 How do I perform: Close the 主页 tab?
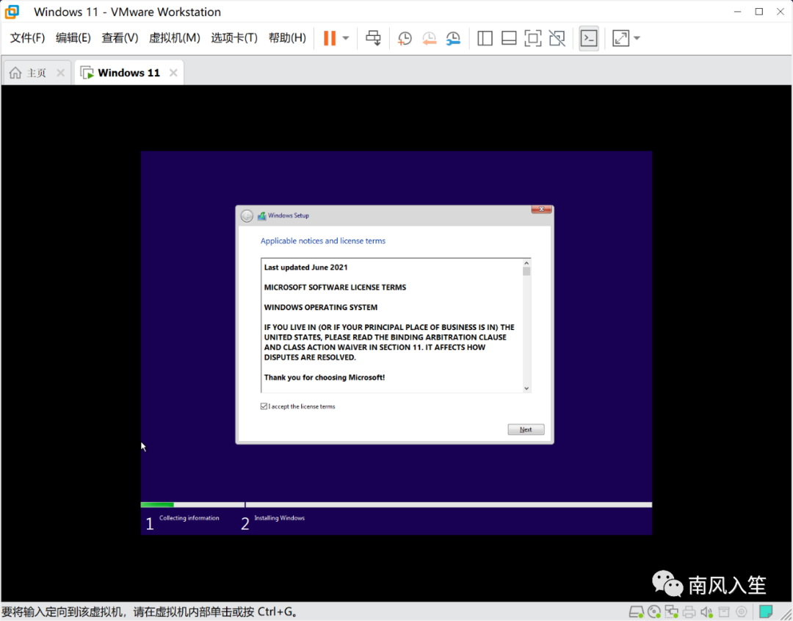(61, 73)
